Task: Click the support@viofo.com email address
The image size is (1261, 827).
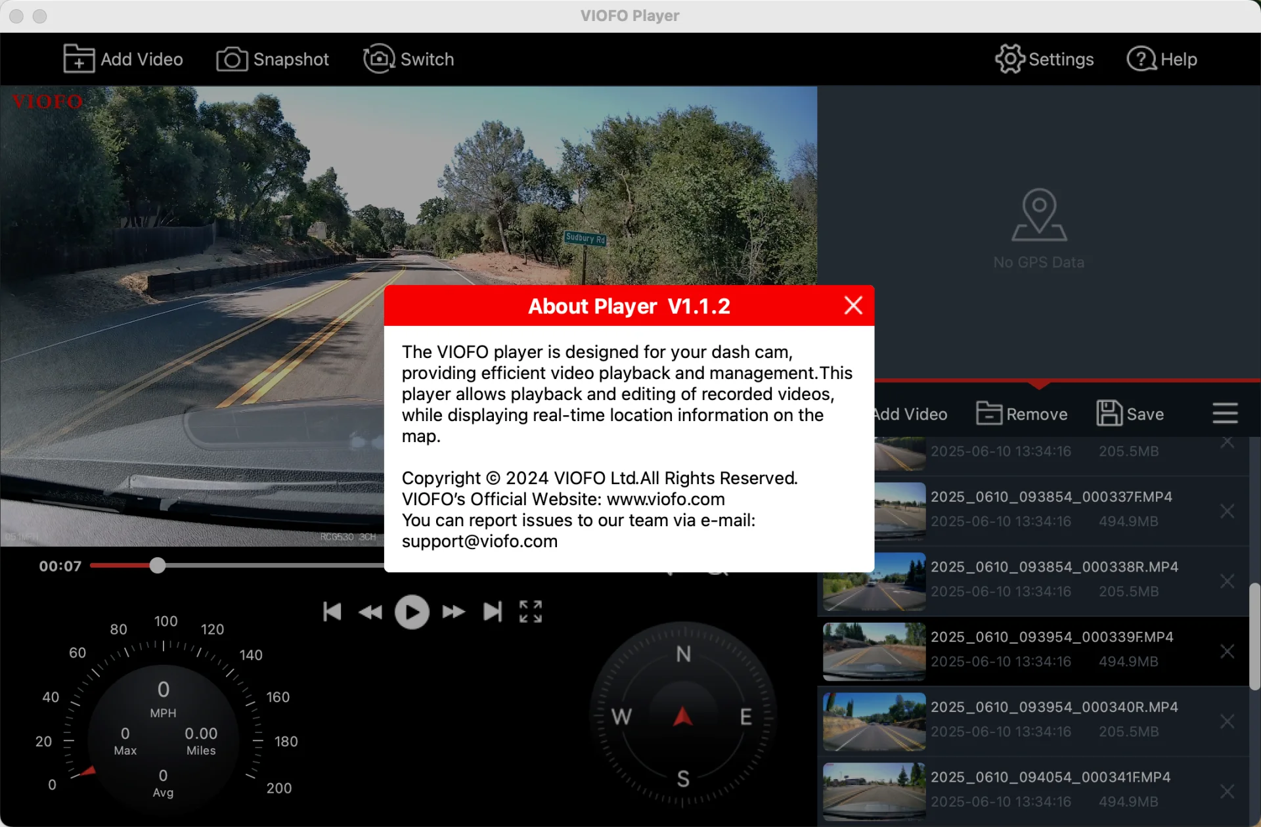Action: tap(479, 541)
